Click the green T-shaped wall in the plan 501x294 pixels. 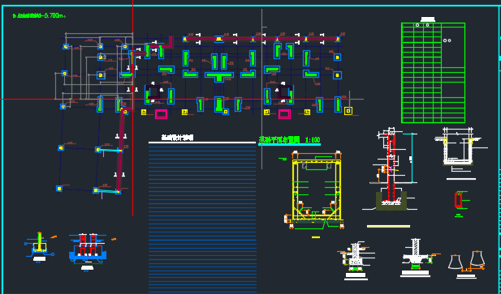219,76
